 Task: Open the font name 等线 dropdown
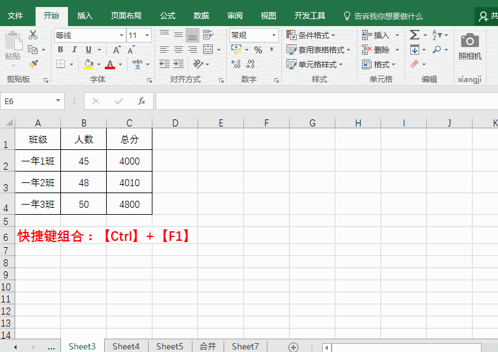pyautogui.click(x=121, y=36)
